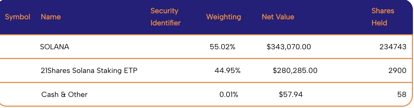Screen dimensions: 414x108
Task: Click the Security Identifier column header
Action: click(x=165, y=17)
